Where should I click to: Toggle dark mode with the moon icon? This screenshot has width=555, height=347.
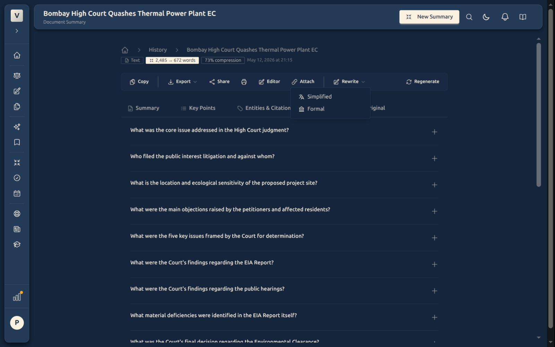click(x=486, y=17)
